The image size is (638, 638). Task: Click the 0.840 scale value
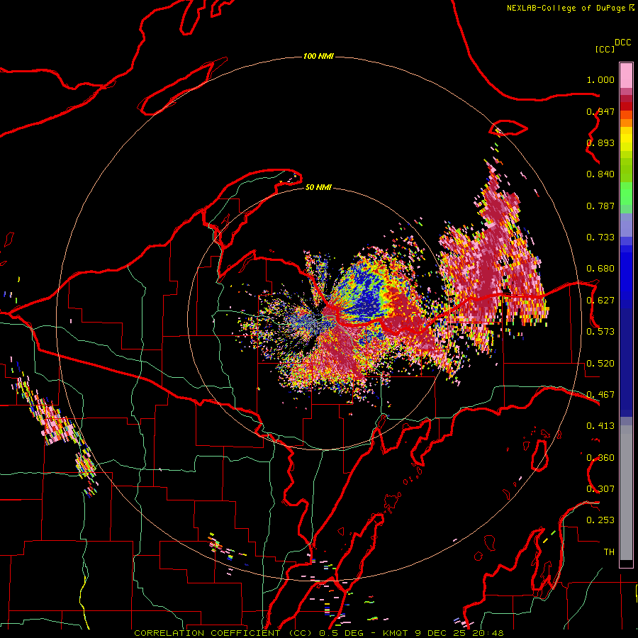tap(600, 174)
